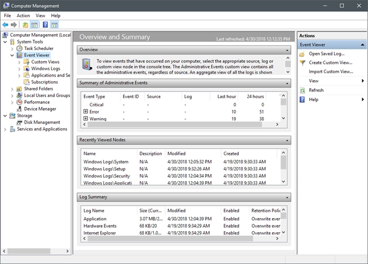Click the Create Custom View funnel icon
The image size is (368, 264).
click(302, 63)
